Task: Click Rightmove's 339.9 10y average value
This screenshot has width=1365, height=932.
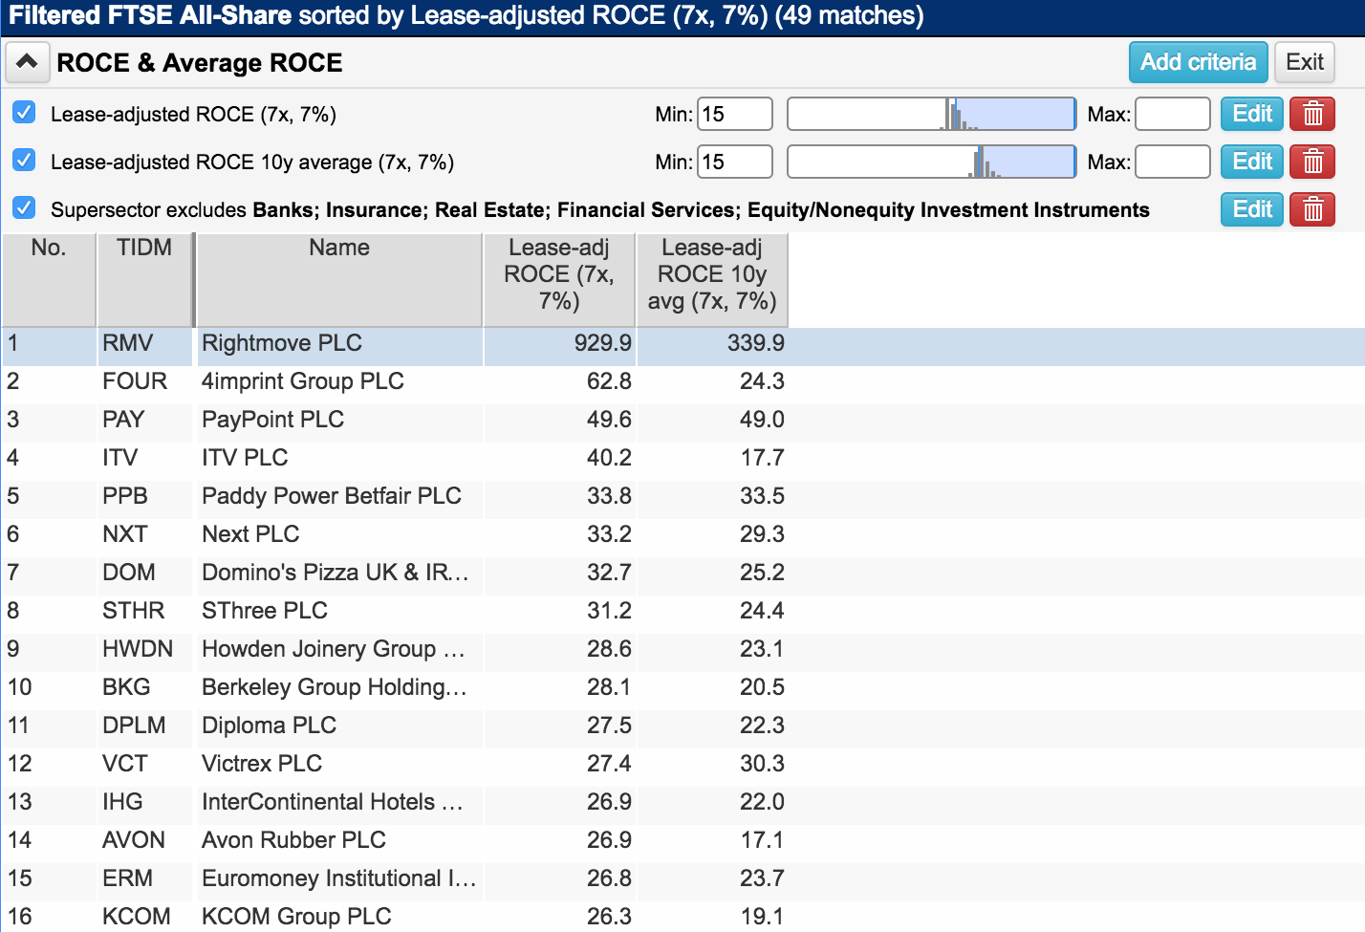Action: coord(755,343)
